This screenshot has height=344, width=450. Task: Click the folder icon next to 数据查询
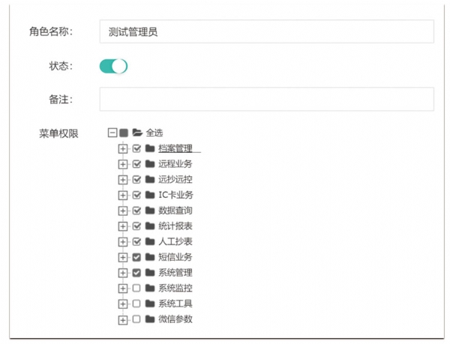(150, 211)
